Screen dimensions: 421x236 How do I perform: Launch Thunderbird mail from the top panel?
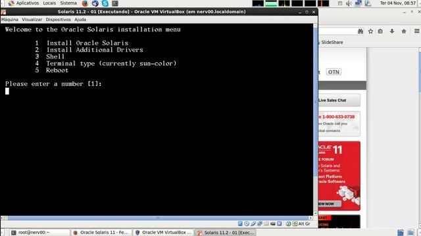(x=95, y=3)
